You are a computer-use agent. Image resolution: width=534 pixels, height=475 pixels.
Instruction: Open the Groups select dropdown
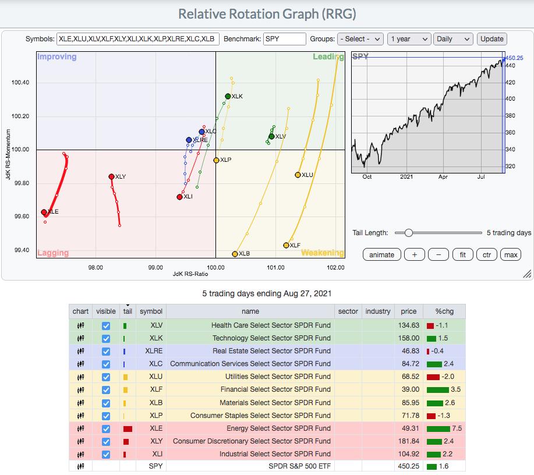[360, 39]
